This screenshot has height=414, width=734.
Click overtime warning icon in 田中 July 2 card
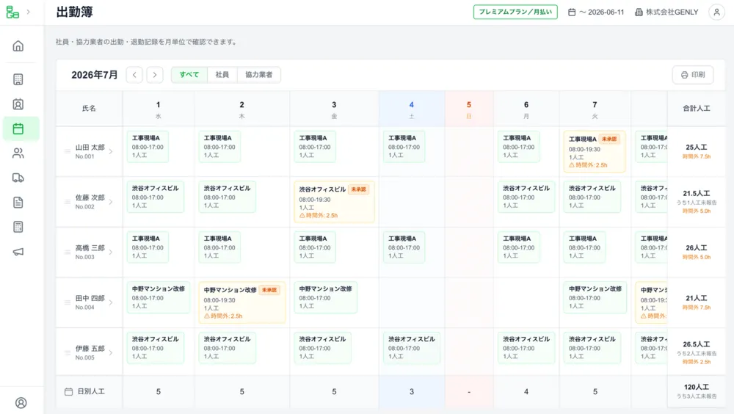pos(206,316)
